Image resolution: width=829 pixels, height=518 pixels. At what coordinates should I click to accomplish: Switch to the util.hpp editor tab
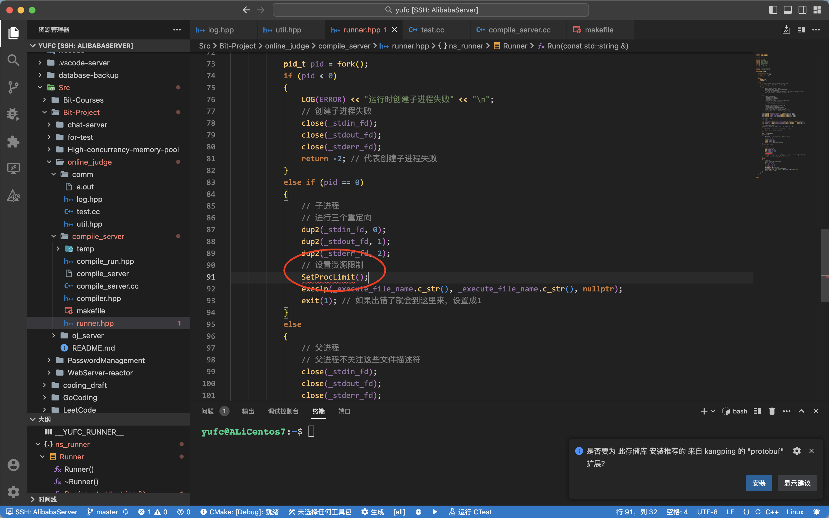click(291, 30)
